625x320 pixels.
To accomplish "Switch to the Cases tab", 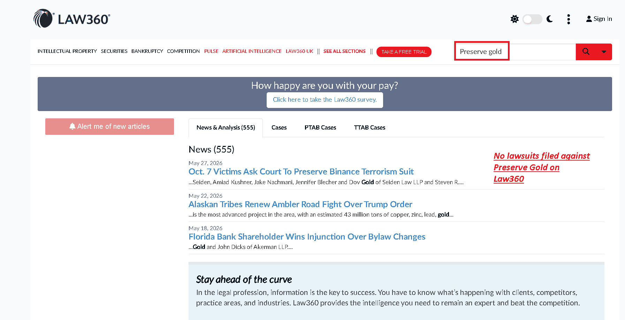I will (x=279, y=128).
